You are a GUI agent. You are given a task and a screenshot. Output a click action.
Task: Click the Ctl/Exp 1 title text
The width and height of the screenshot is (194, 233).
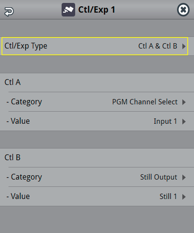[97, 10]
